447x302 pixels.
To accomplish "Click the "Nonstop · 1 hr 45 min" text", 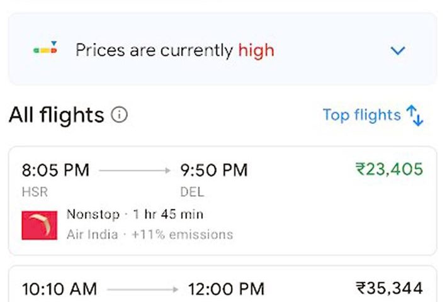I will (x=135, y=215).
